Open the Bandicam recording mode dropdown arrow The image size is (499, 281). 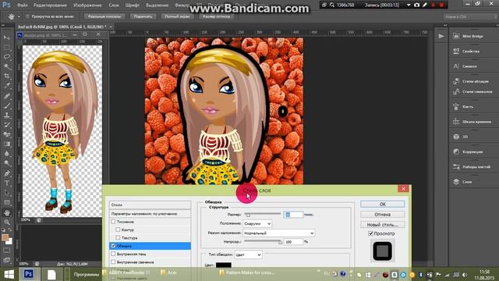[x=409, y=5]
